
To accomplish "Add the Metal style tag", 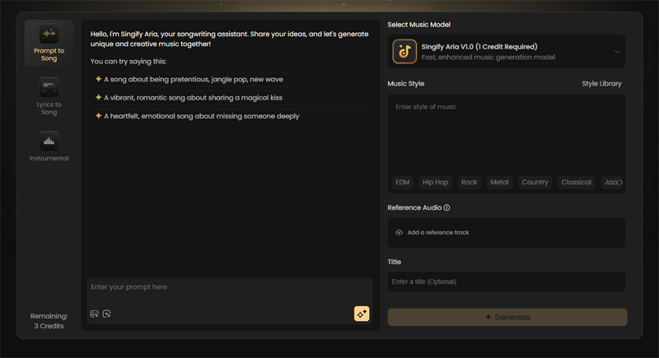I will [499, 182].
